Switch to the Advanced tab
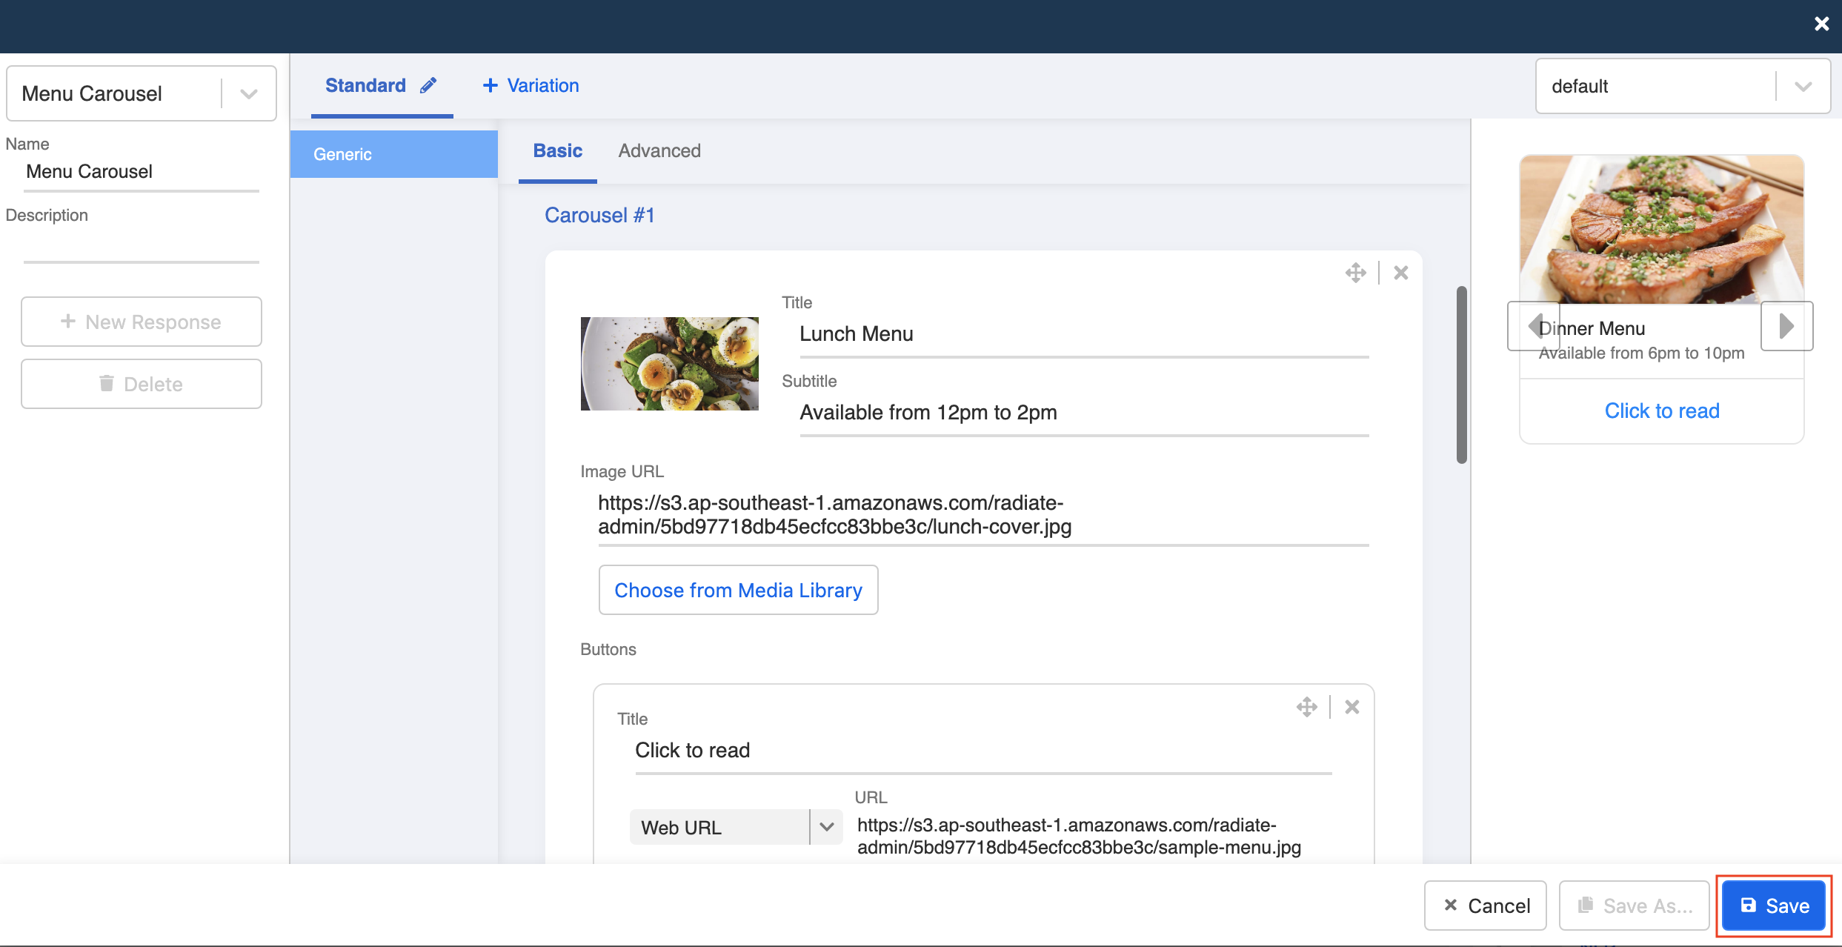 pos(659,150)
